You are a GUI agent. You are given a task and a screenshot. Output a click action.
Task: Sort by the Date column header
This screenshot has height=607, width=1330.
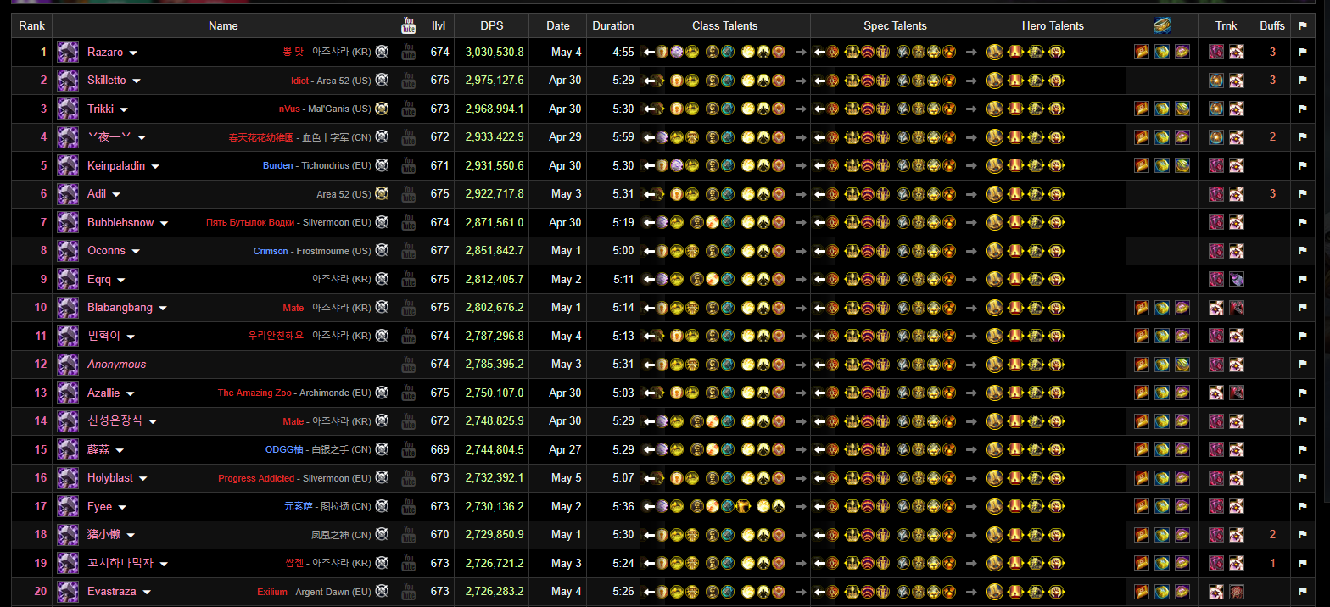[557, 25]
